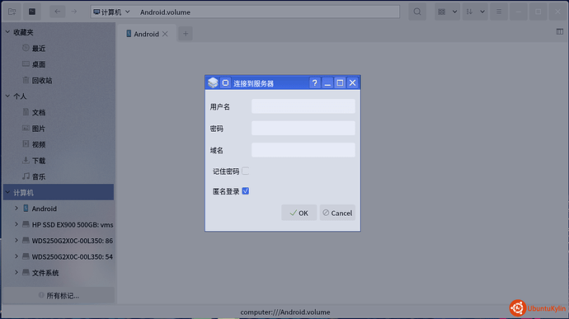The width and height of the screenshot is (569, 319).
Task: Click the search magnifier icon
Action: [417, 12]
